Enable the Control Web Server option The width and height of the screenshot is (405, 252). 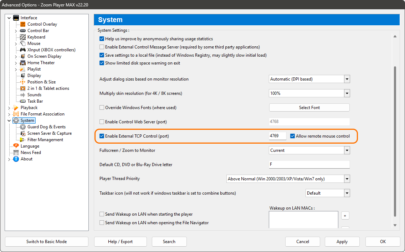(x=102, y=122)
